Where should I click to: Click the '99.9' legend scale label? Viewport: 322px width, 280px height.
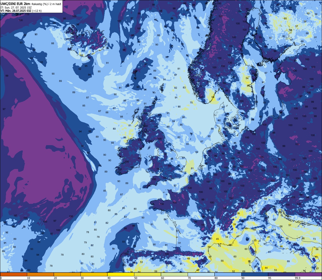298,278
